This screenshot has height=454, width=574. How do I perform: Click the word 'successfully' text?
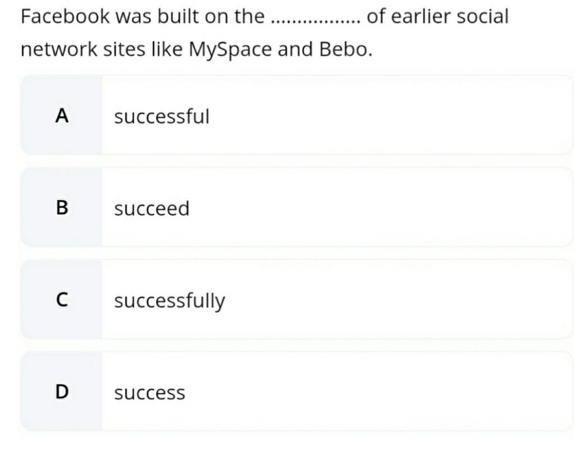[x=169, y=301]
